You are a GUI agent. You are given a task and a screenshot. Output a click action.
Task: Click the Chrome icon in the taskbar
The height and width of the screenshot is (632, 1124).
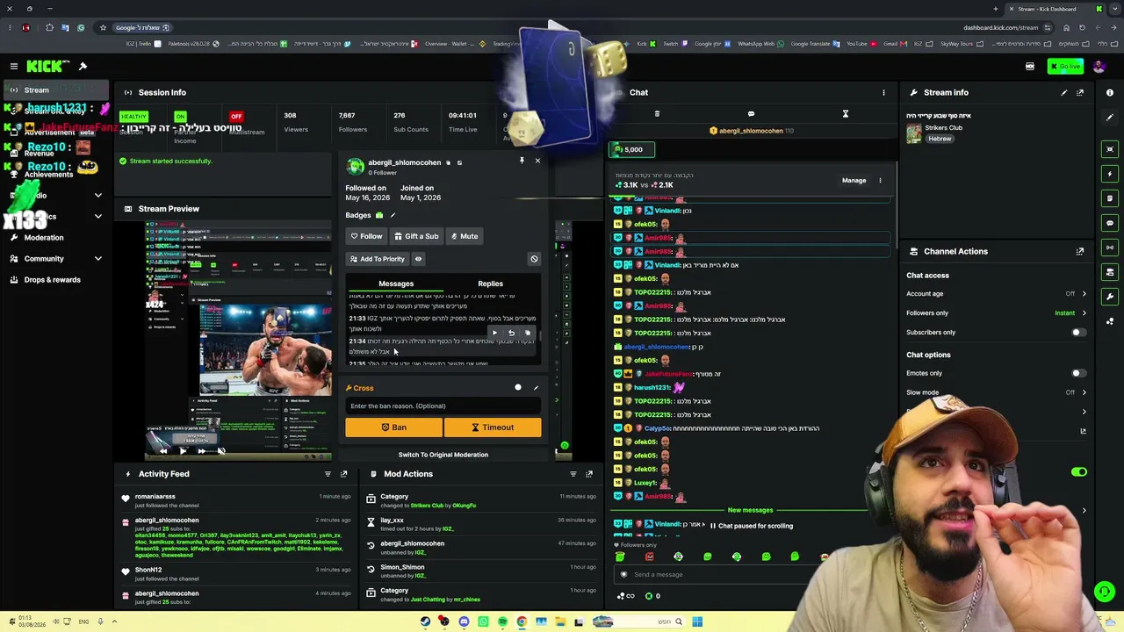[x=522, y=622]
